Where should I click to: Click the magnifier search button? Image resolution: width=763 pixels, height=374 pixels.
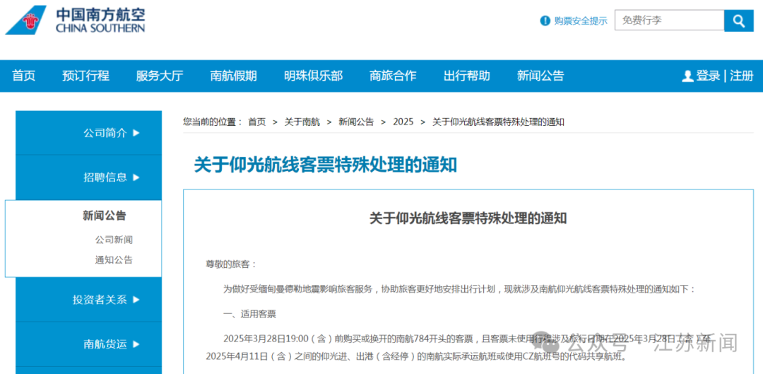tap(738, 21)
